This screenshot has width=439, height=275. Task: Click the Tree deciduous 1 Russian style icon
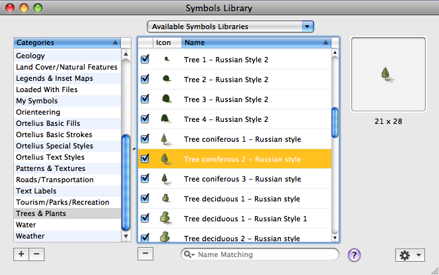click(x=167, y=199)
